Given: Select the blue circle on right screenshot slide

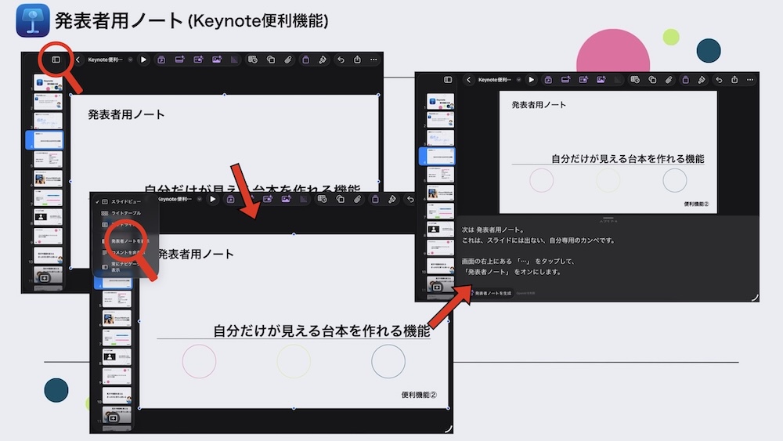Looking at the screenshot, I should pos(675,180).
